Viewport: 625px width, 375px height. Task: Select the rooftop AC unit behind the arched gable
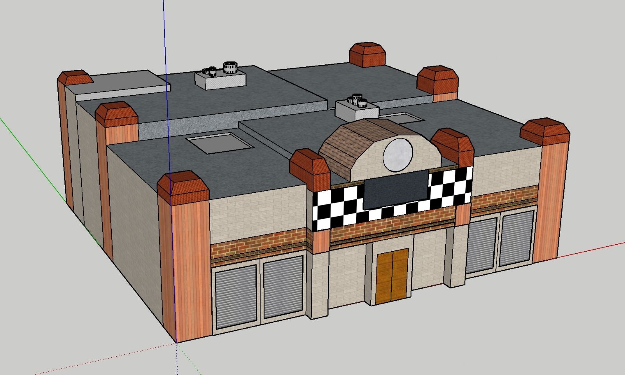357,107
